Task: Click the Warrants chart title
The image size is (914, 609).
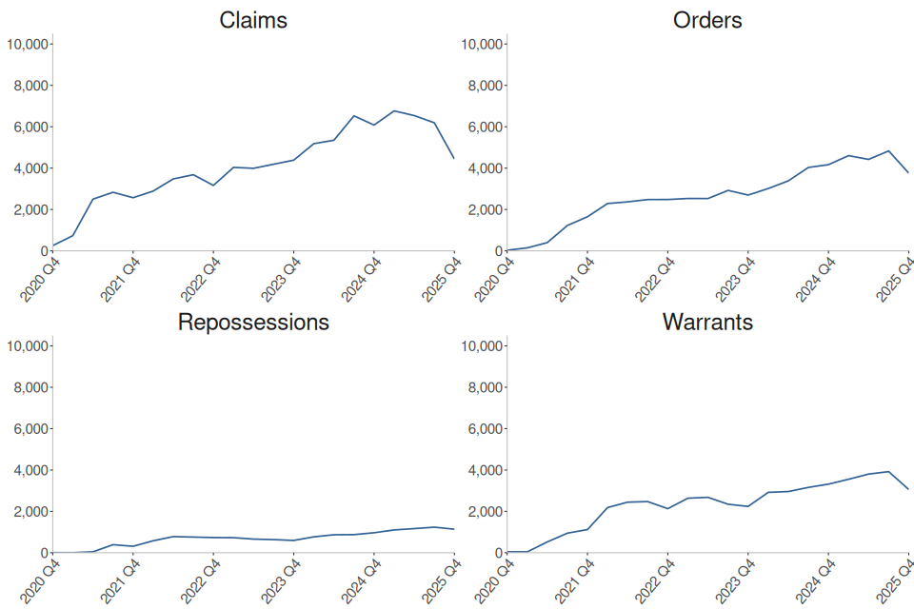Action: (x=707, y=322)
